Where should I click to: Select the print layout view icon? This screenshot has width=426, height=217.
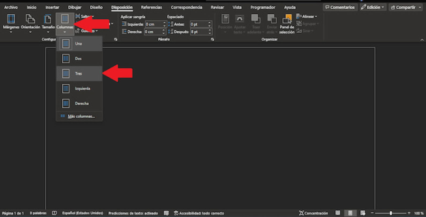(350, 213)
